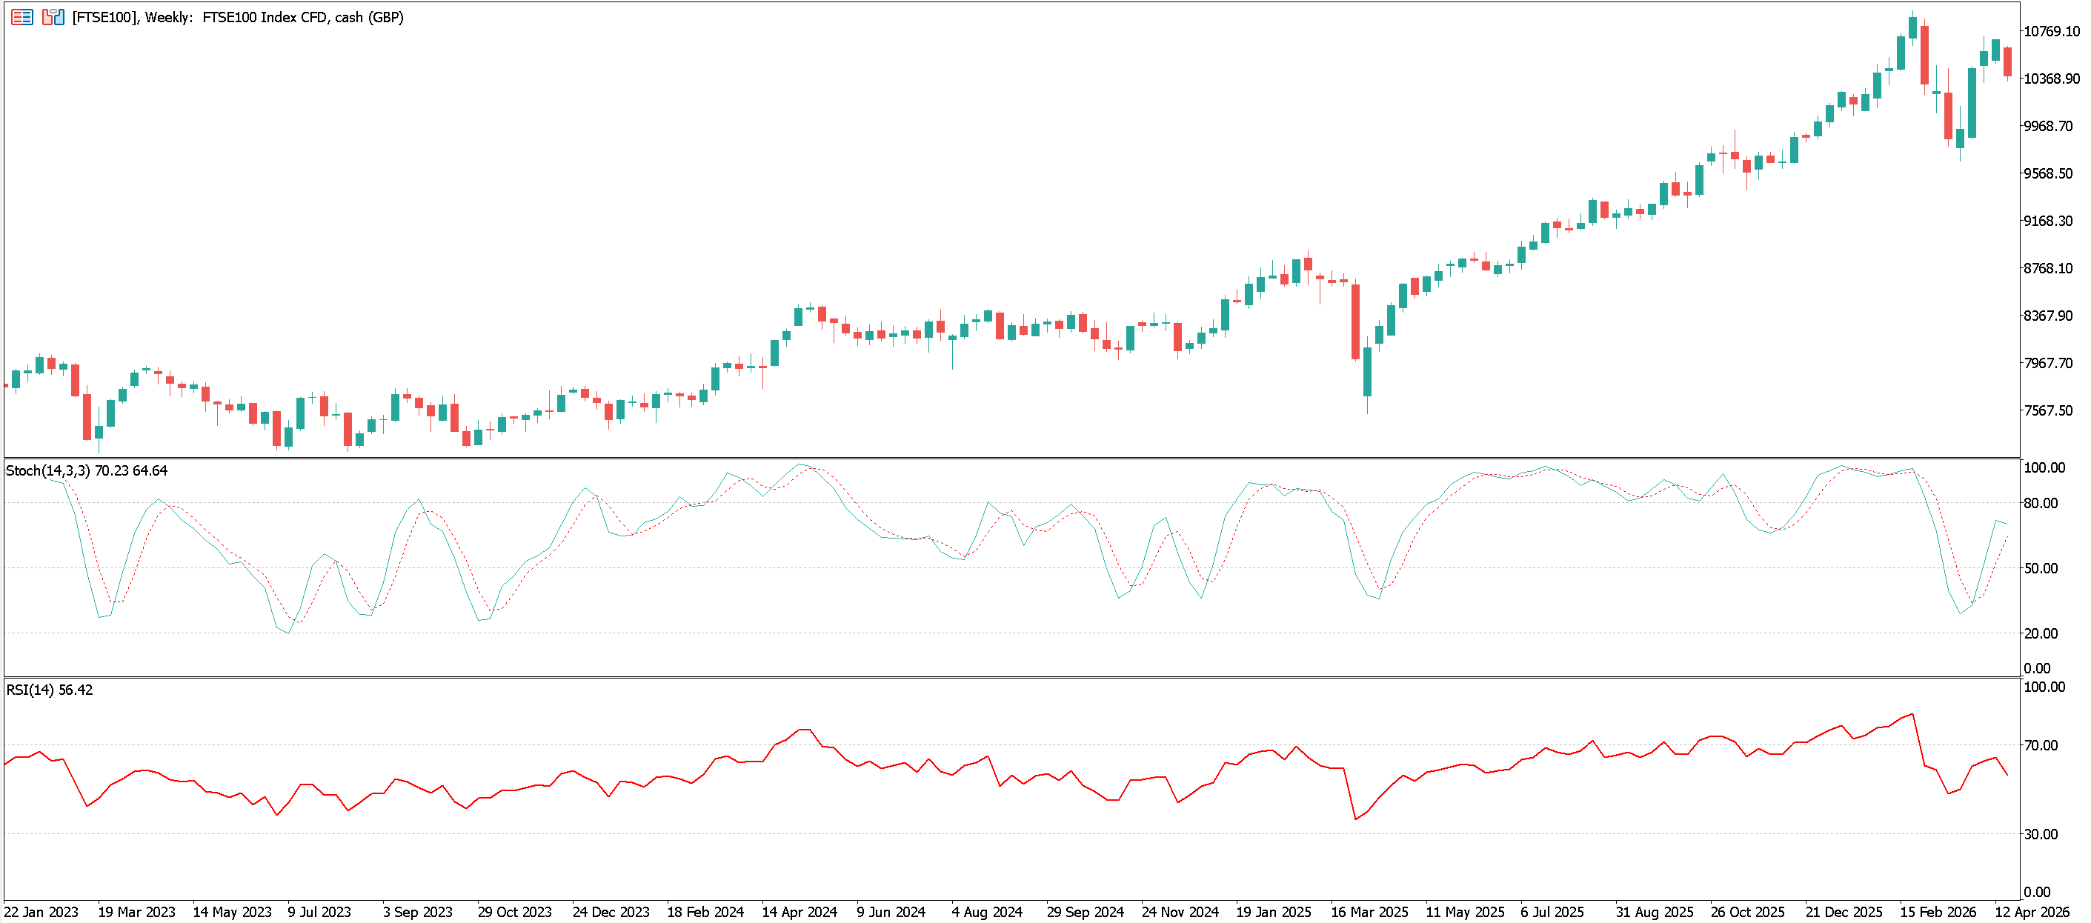Click the '24 Dec 2023' date label

click(x=611, y=913)
